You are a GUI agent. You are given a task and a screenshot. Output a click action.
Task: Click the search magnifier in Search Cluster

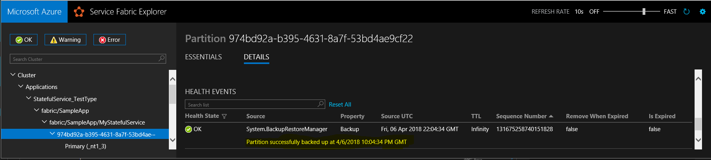[x=161, y=59]
